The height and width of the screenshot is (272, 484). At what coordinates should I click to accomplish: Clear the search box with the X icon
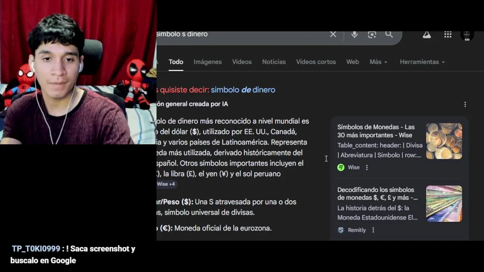pyautogui.click(x=333, y=34)
